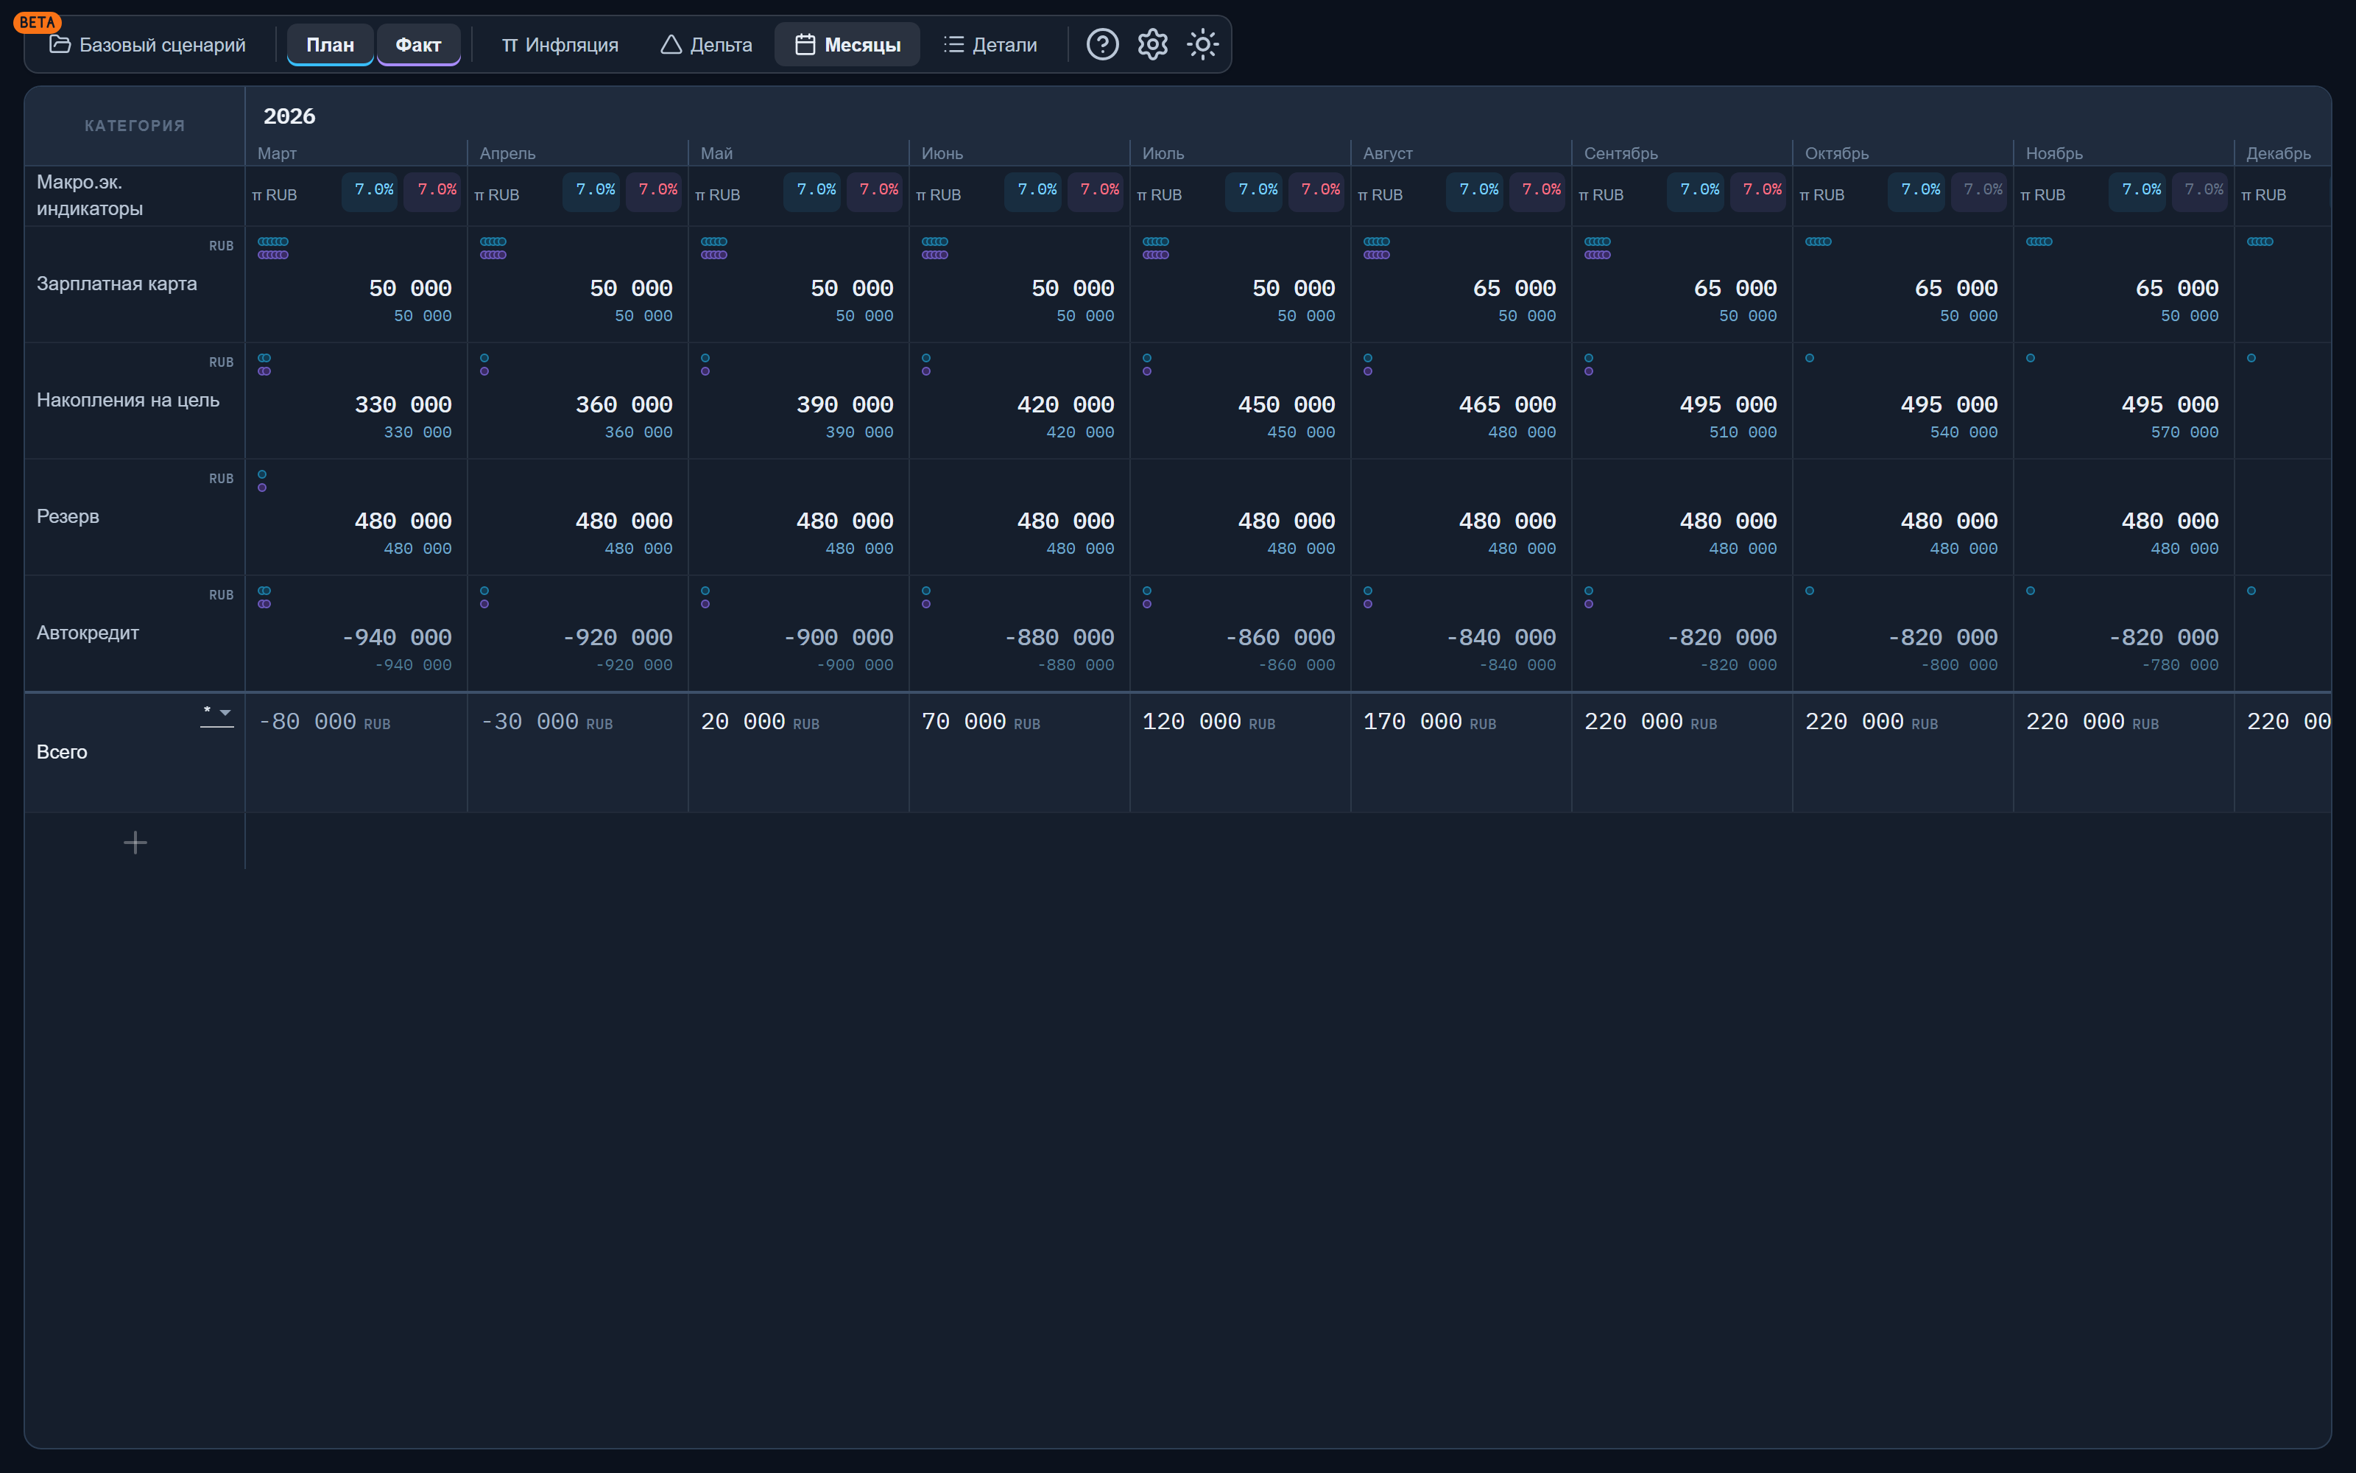Click the dot icon in Накопления на цель Ноябрь
Screen dimensions: 2356x1473
coord(2031,359)
